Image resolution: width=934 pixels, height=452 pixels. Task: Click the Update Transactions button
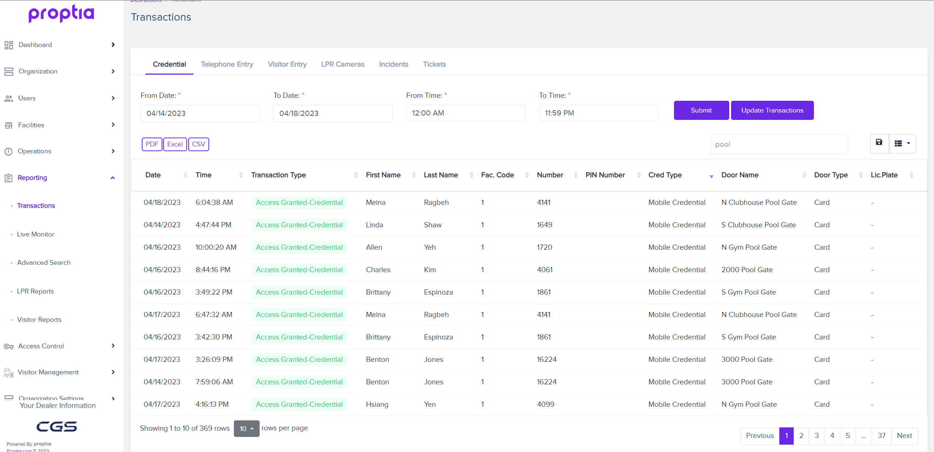tap(772, 110)
